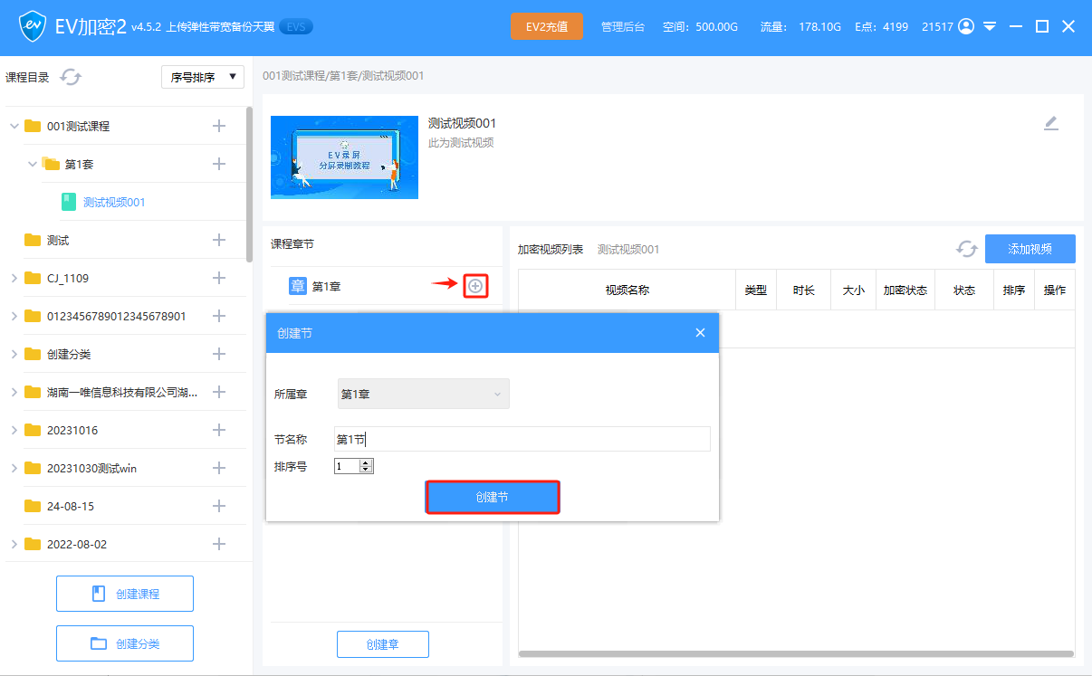Refresh the encrypted video list
This screenshot has height=676, width=1092.
click(x=966, y=249)
